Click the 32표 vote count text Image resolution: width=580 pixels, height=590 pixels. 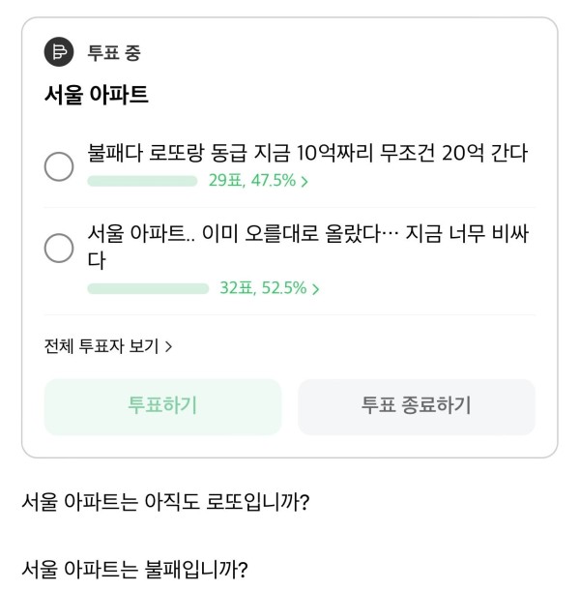pos(237,288)
